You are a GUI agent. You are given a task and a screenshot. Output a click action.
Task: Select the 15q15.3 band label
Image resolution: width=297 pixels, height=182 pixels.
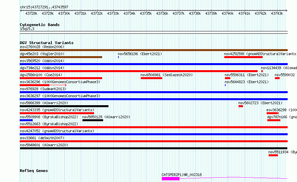[27, 29]
